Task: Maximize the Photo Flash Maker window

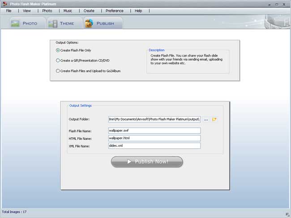Action: tap(277, 4)
